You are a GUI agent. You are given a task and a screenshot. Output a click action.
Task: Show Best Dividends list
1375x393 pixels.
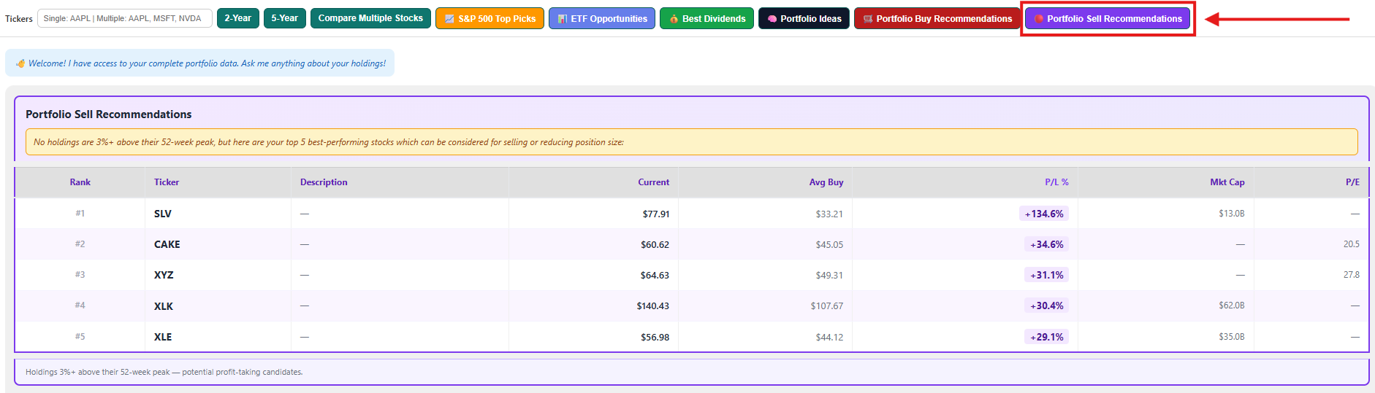coord(706,18)
